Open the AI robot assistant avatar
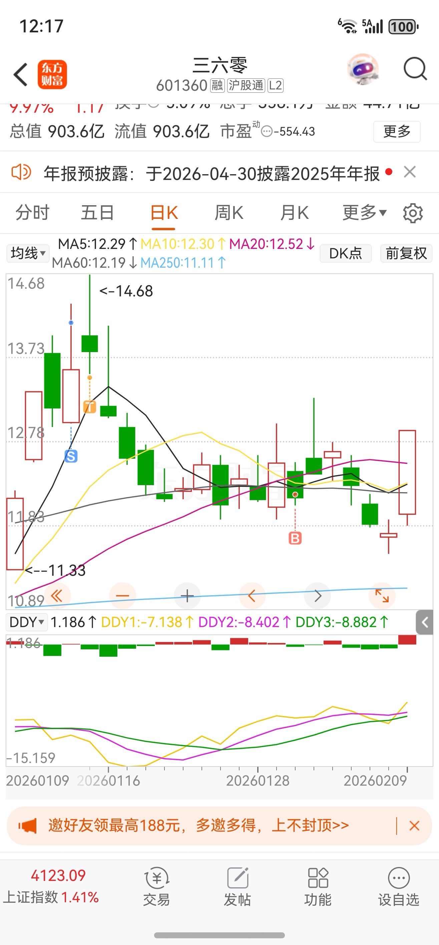 point(363,69)
